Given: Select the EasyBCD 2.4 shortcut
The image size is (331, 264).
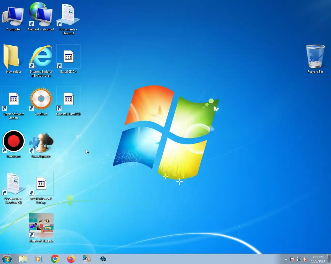Looking at the screenshot, I should click(69, 59).
